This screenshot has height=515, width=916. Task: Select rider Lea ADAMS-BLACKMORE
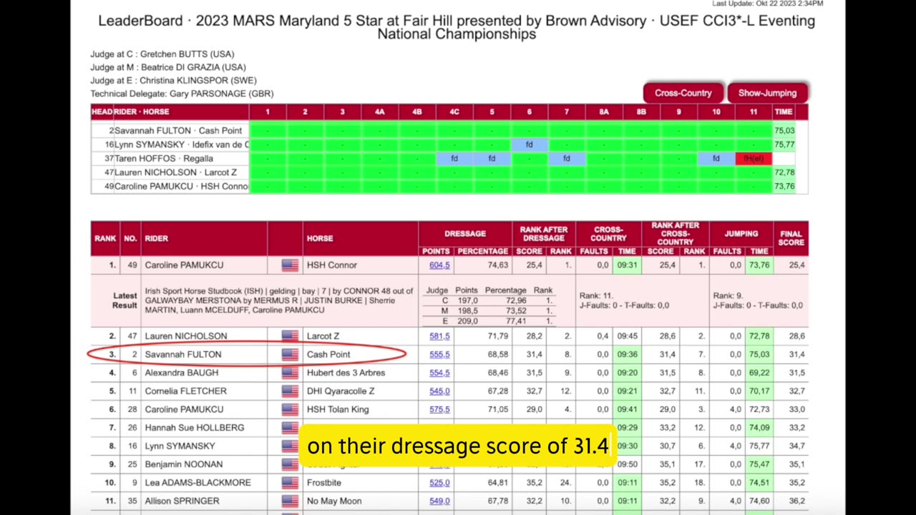(x=198, y=483)
